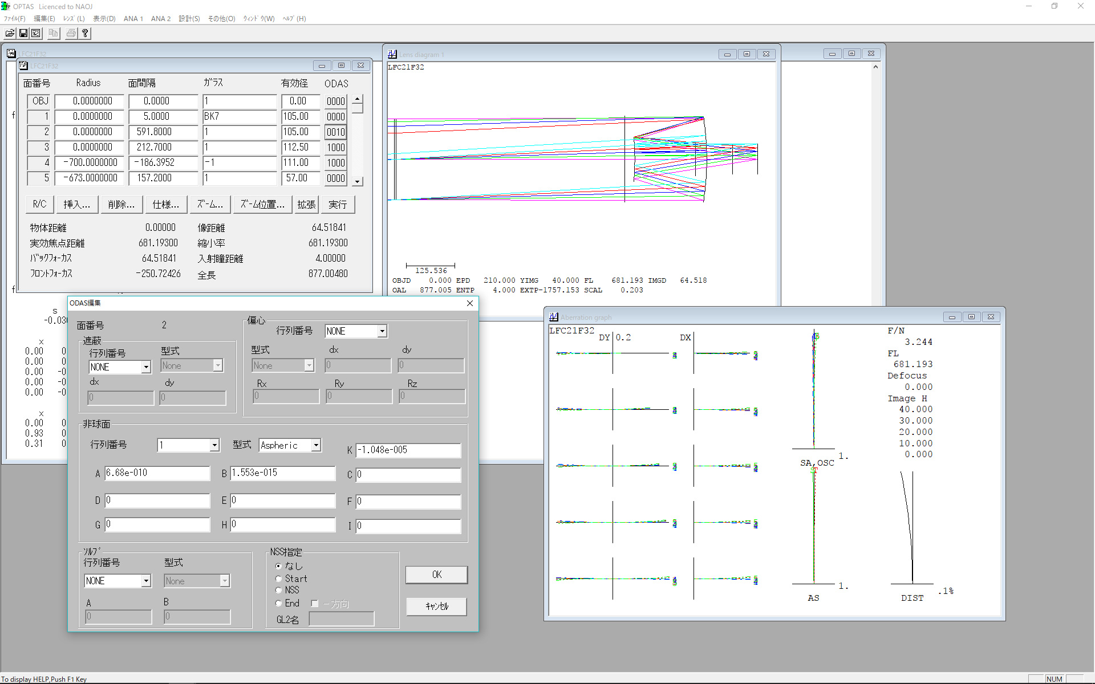Open the ANA 1 menu
Screen dimensions: 1095x684
(133, 19)
